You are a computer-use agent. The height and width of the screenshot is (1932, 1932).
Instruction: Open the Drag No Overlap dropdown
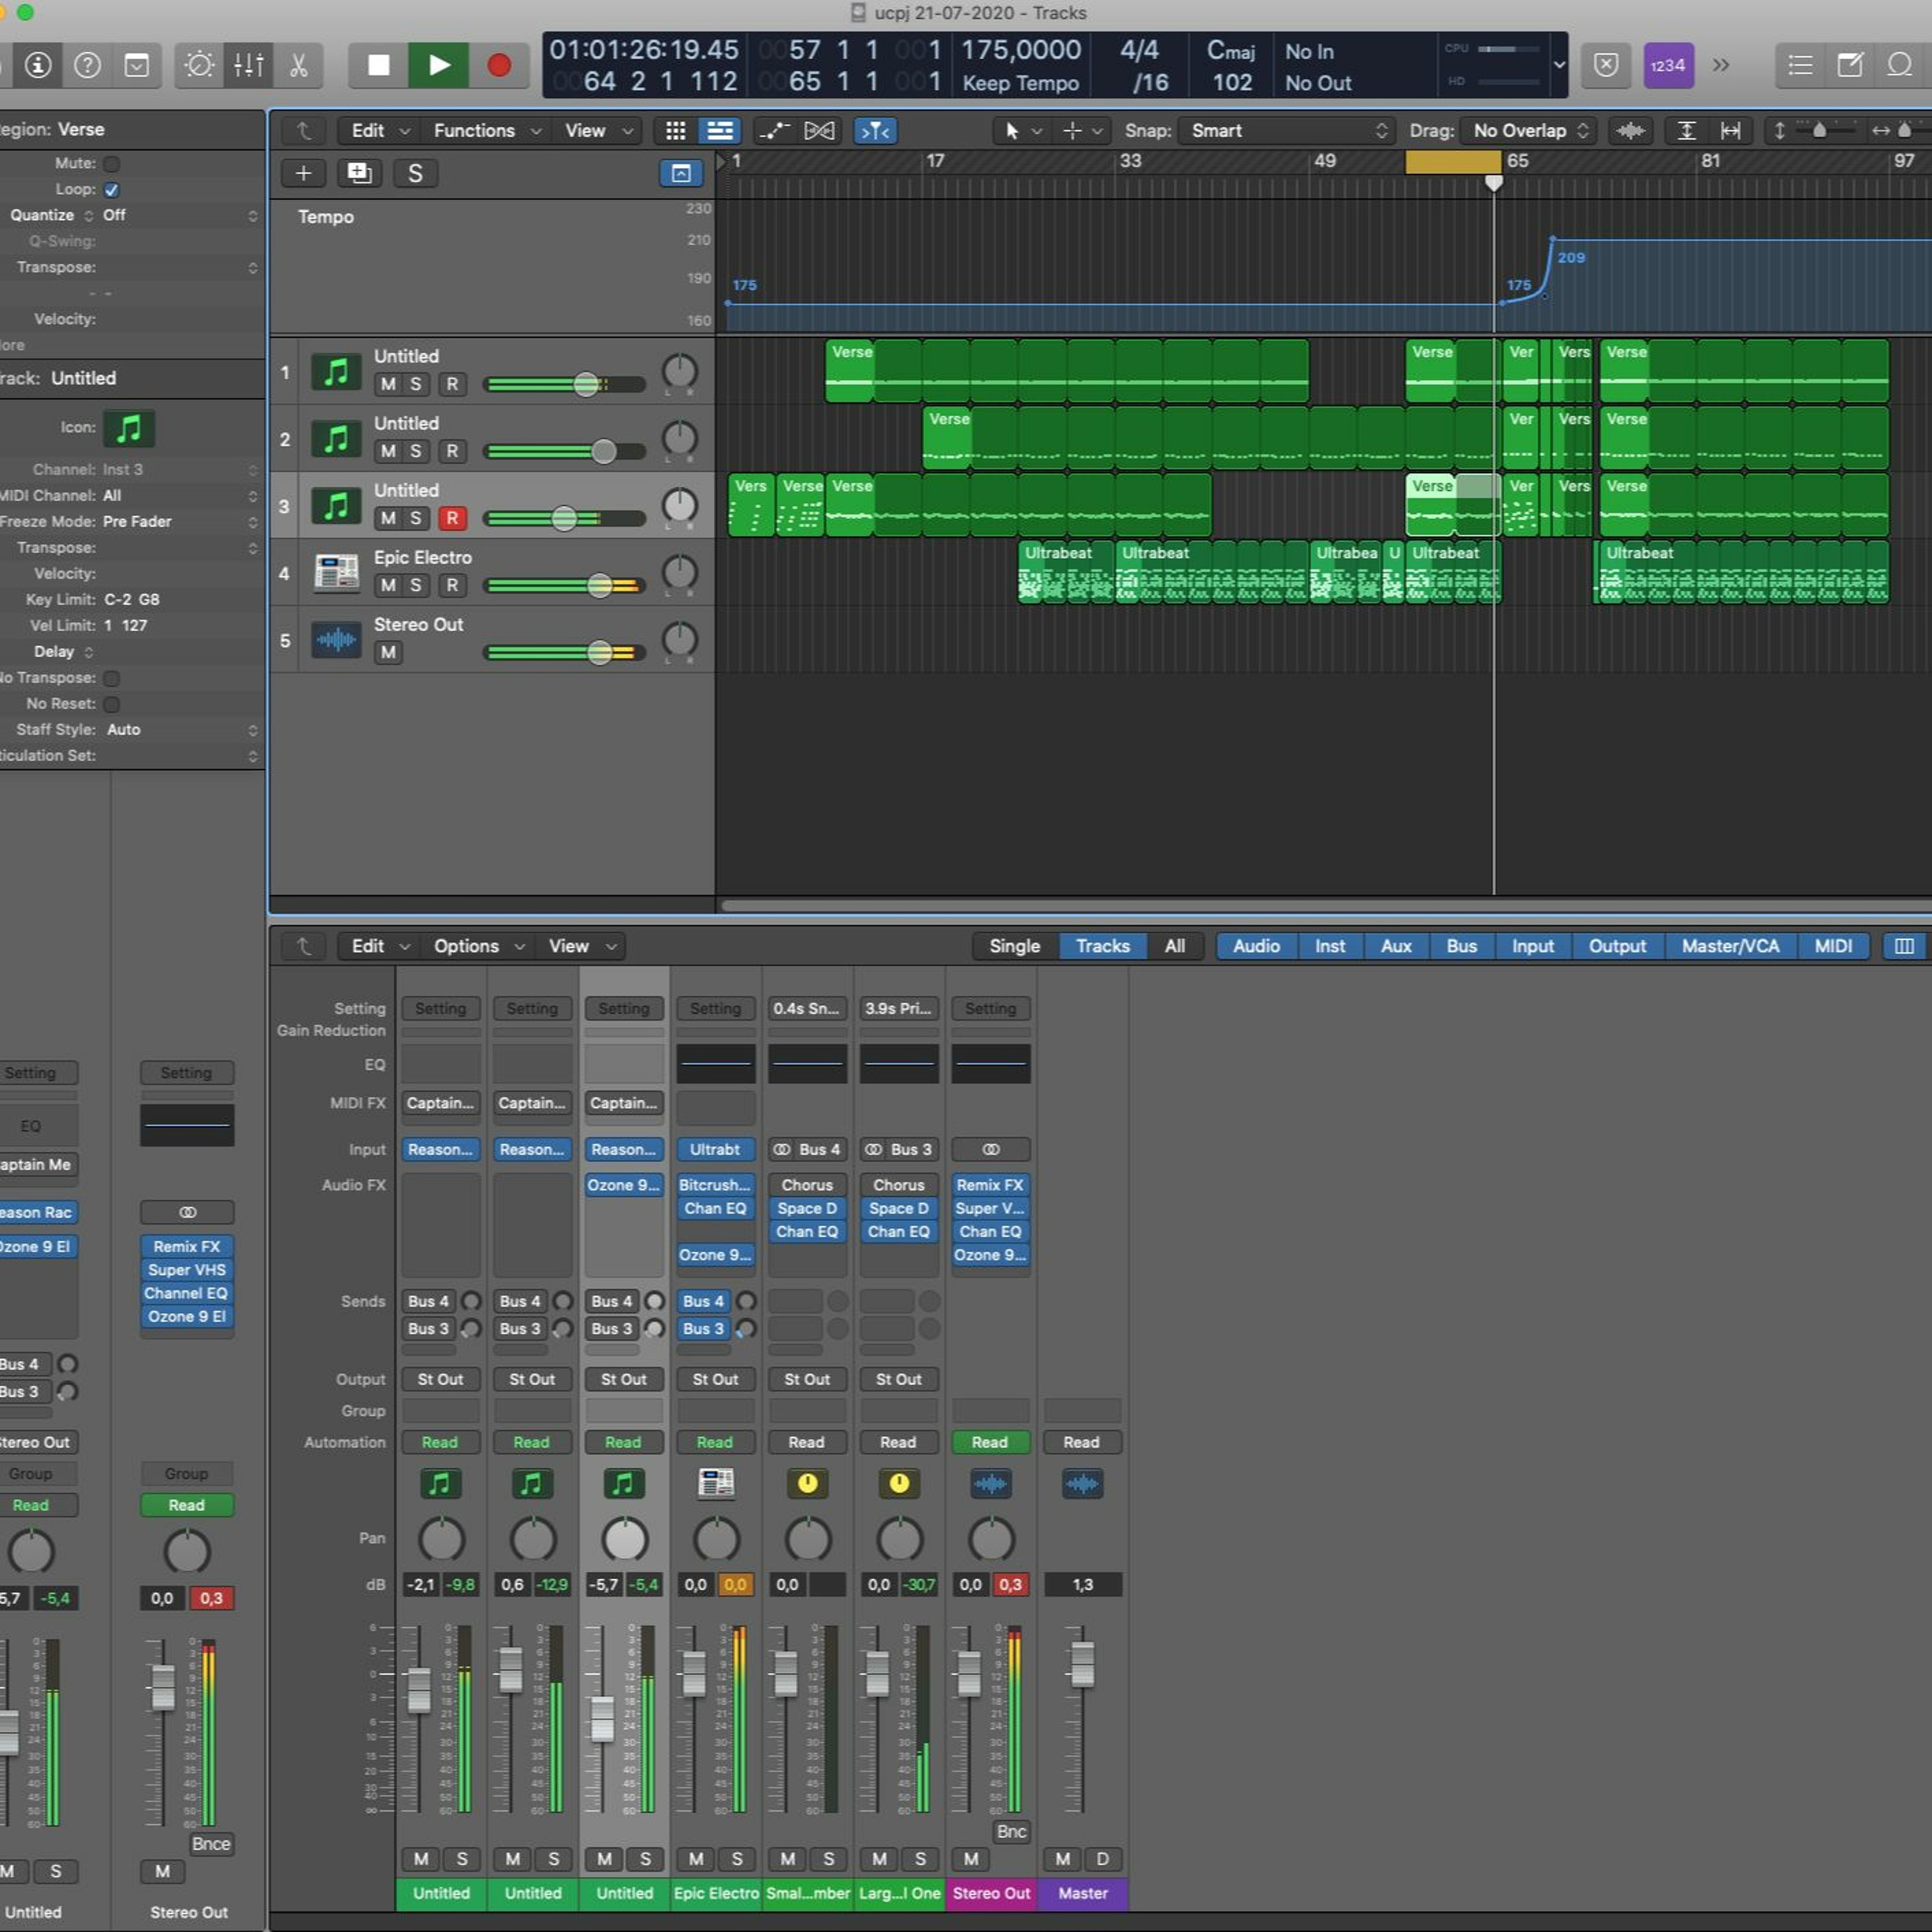(1529, 131)
